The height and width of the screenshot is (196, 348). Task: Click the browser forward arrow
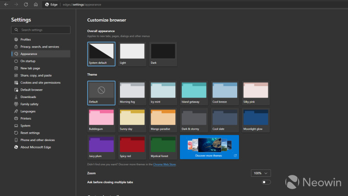pos(16,5)
